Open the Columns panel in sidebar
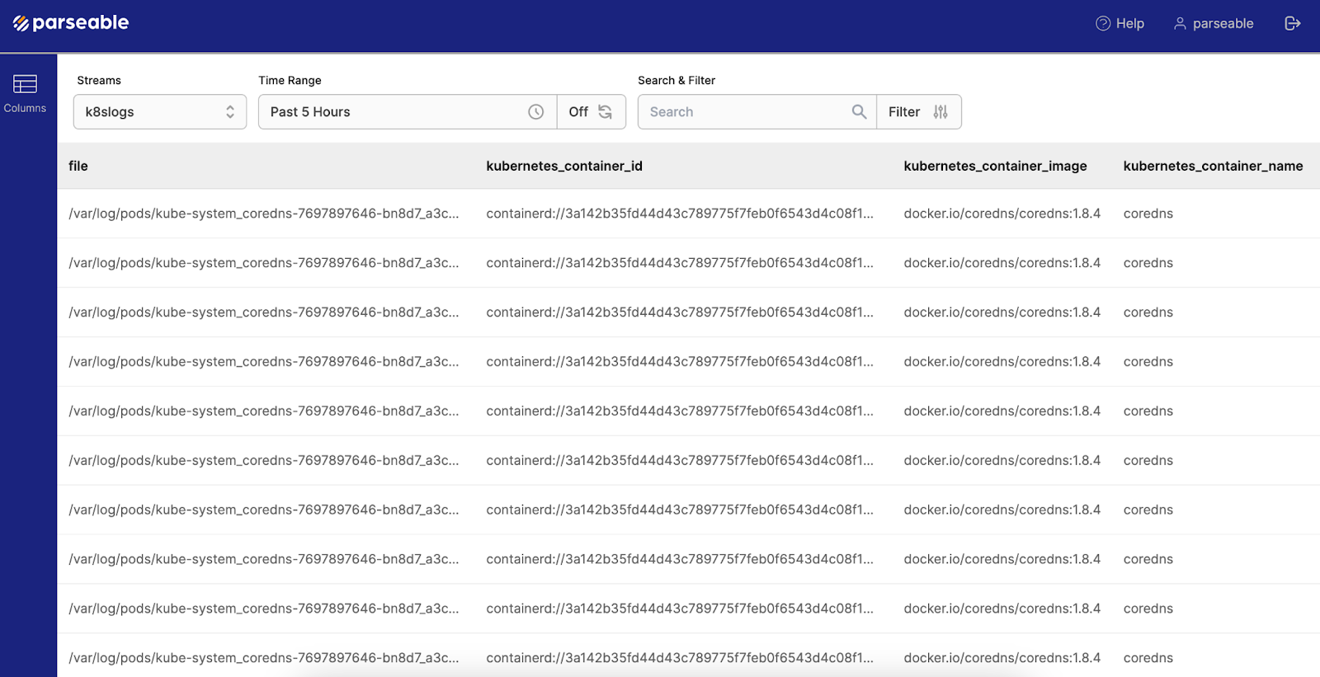This screenshot has width=1320, height=677. tap(25, 93)
